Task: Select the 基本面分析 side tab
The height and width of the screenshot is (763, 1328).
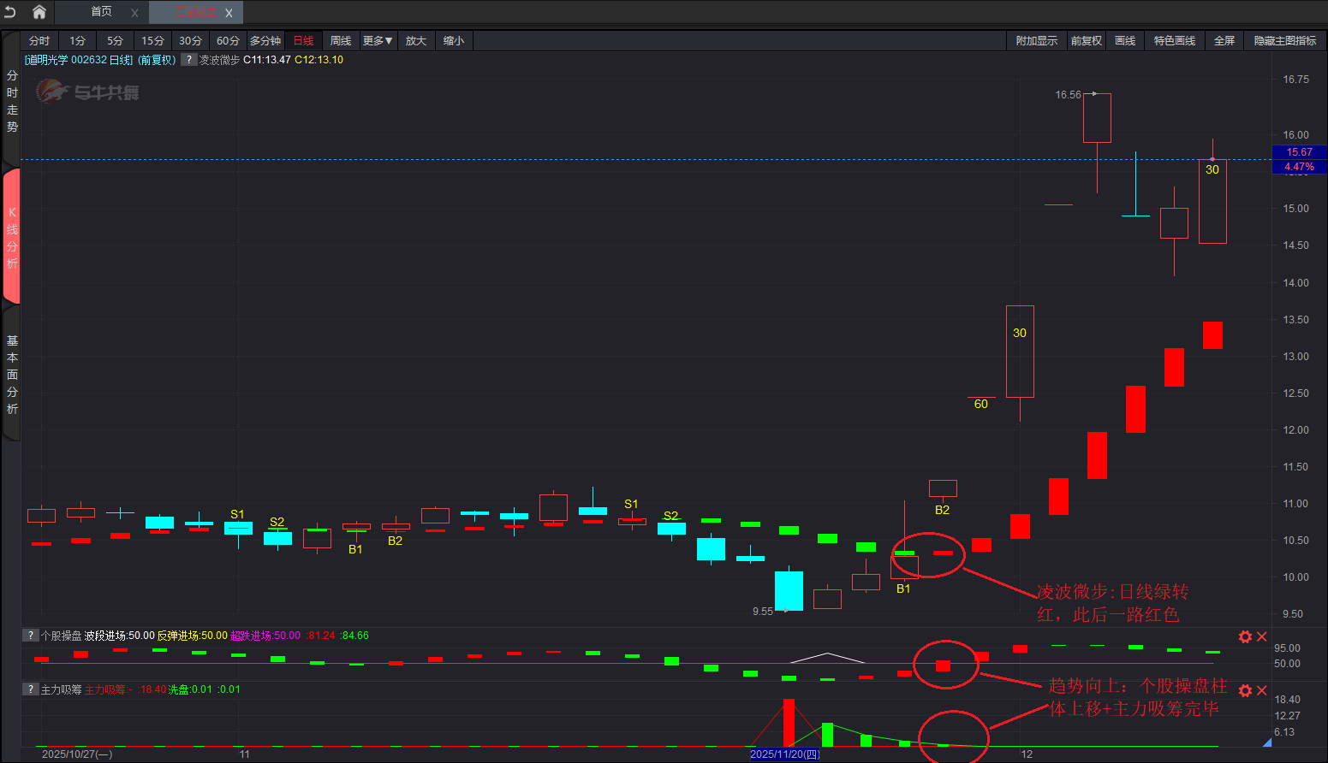Action: pos(12,375)
